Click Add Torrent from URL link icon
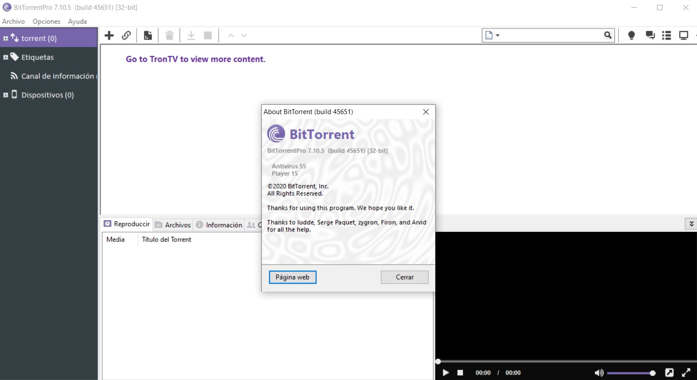Screen dimensions: 697x380 [x=126, y=36]
